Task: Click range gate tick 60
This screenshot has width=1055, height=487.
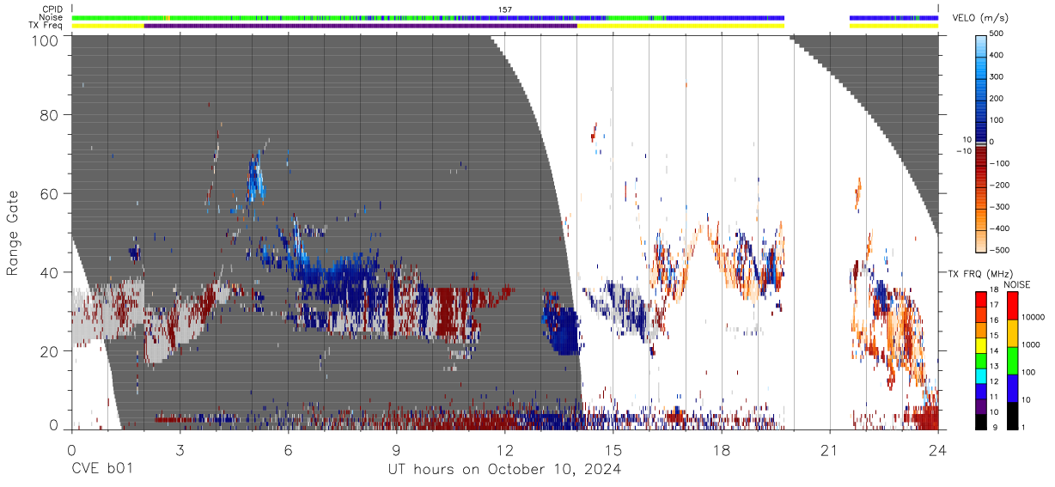Action: coord(51,194)
